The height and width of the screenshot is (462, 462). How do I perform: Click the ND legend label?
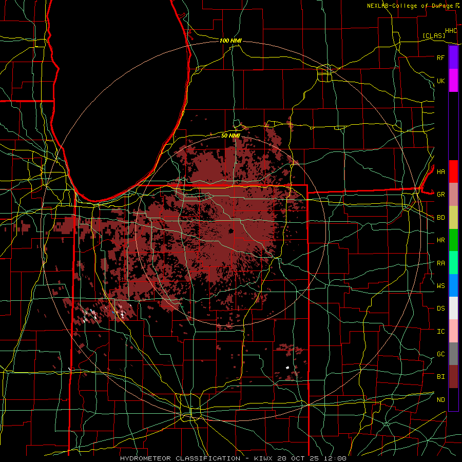(x=440, y=400)
